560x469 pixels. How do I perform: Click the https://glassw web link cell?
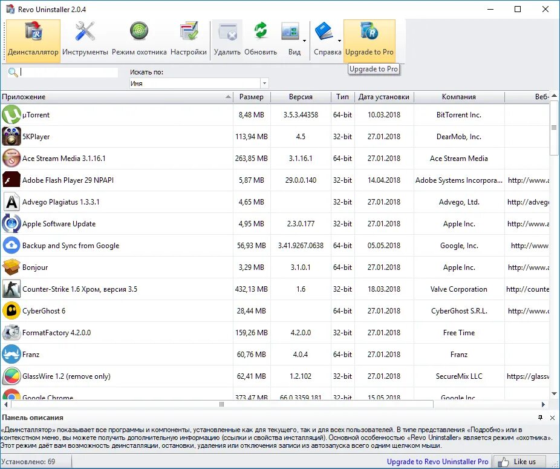(x=527, y=376)
